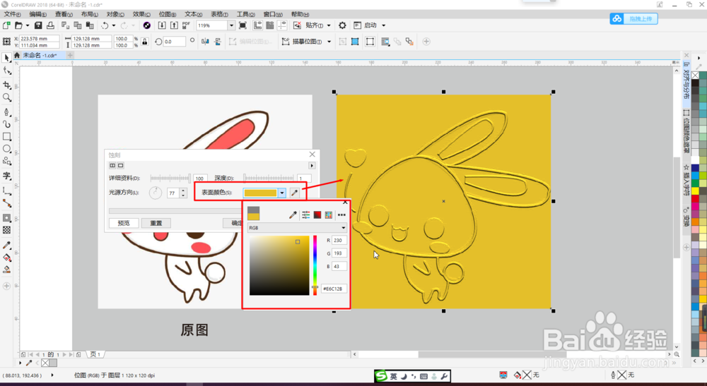Viewport: 707px width, 386px height.
Task: Click more options ellipsis in color picker
Action: pos(341,215)
